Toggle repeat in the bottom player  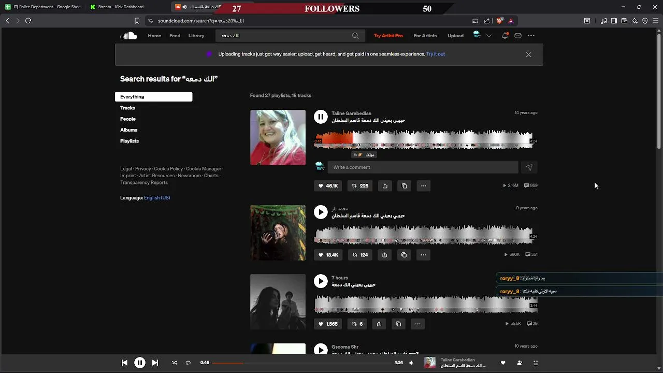[x=188, y=363]
